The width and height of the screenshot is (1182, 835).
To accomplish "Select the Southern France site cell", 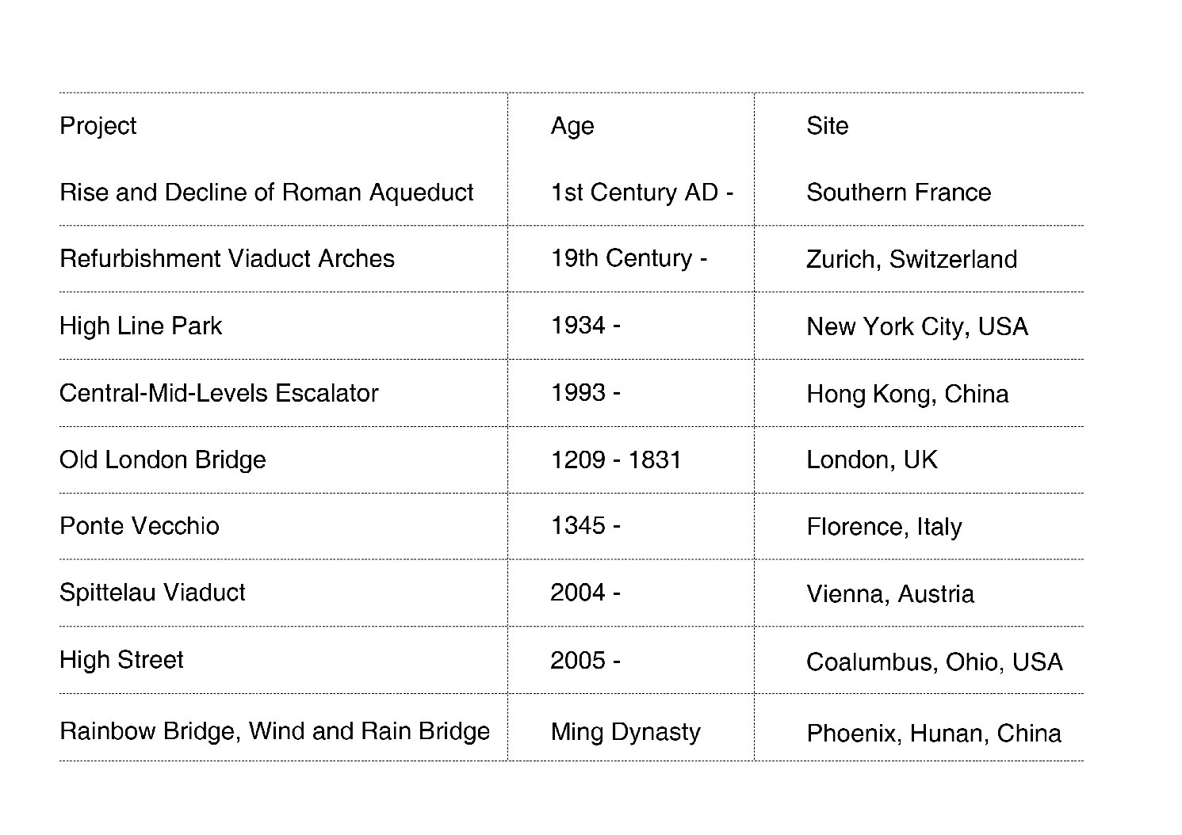I will pos(898,193).
